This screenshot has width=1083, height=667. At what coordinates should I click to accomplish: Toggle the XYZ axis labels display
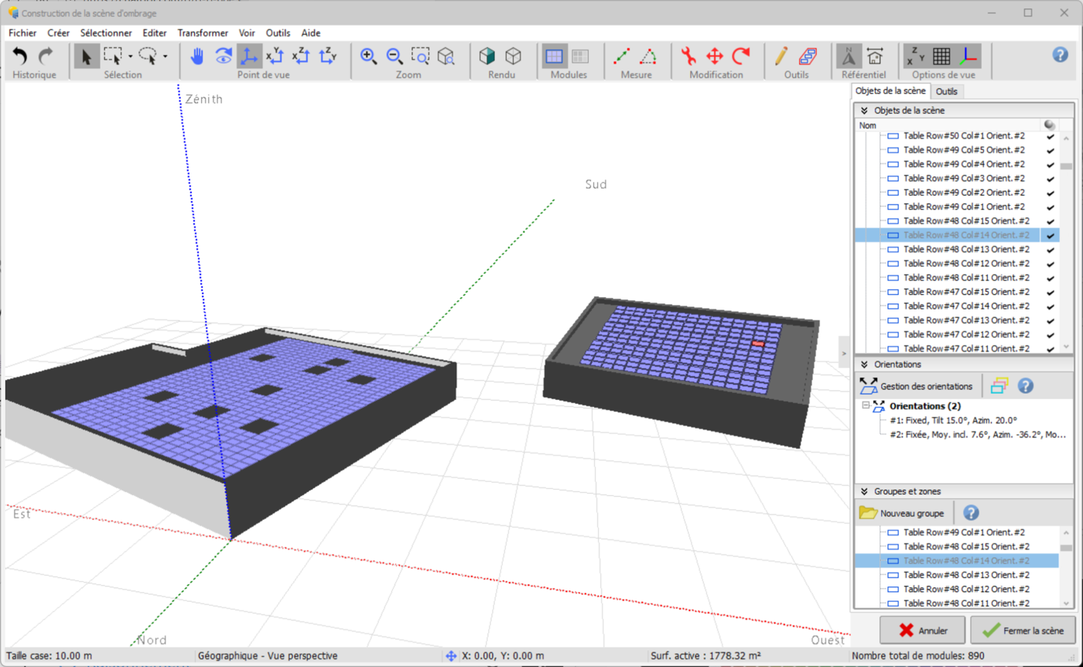[916, 56]
